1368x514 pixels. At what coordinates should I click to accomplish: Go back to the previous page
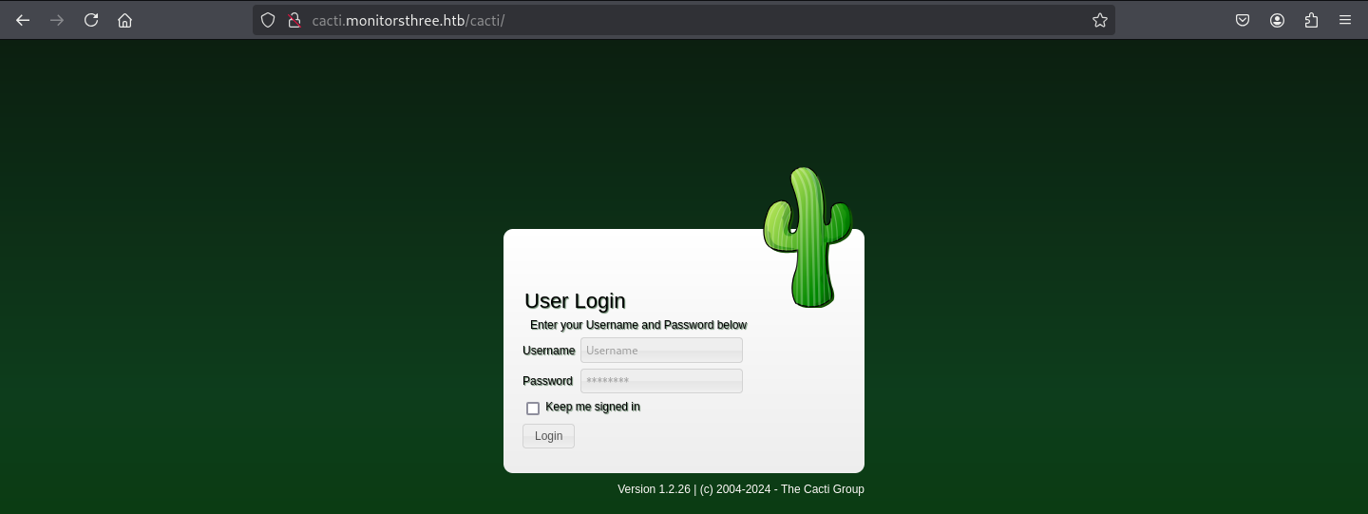[x=23, y=20]
